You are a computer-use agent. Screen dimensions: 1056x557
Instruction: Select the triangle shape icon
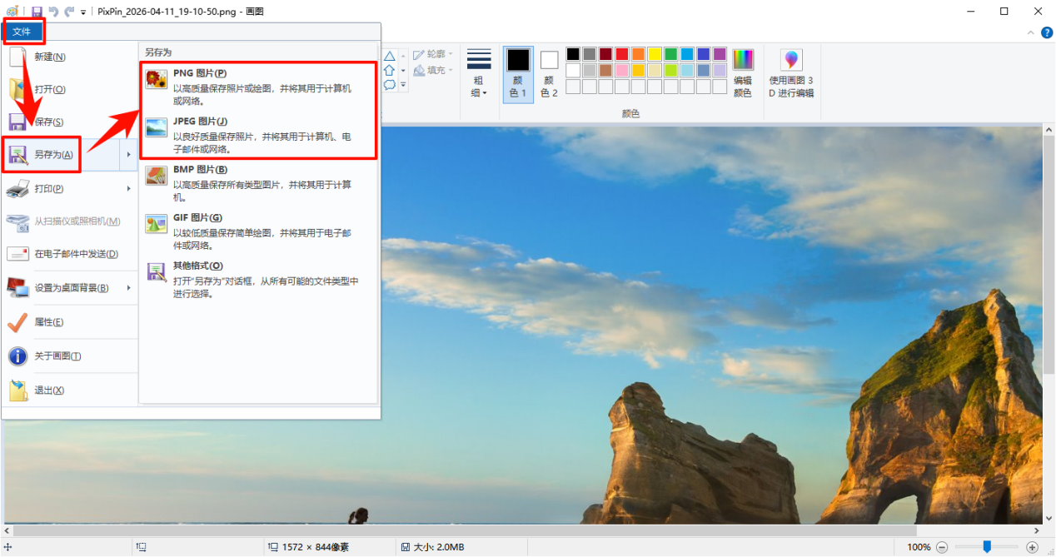point(390,57)
